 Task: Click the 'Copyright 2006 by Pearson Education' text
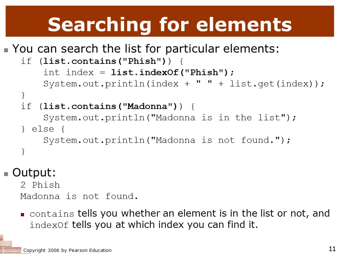pos(67,250)
